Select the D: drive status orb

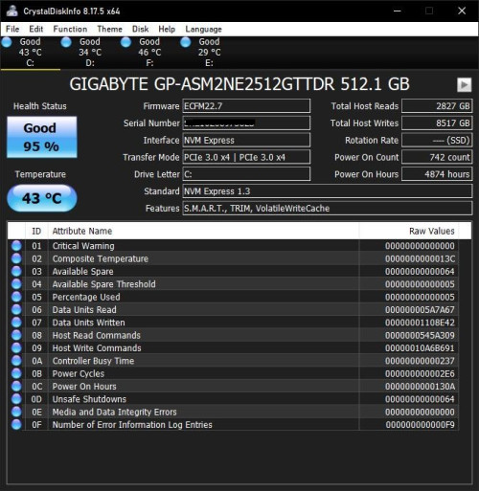coord(66,42)
